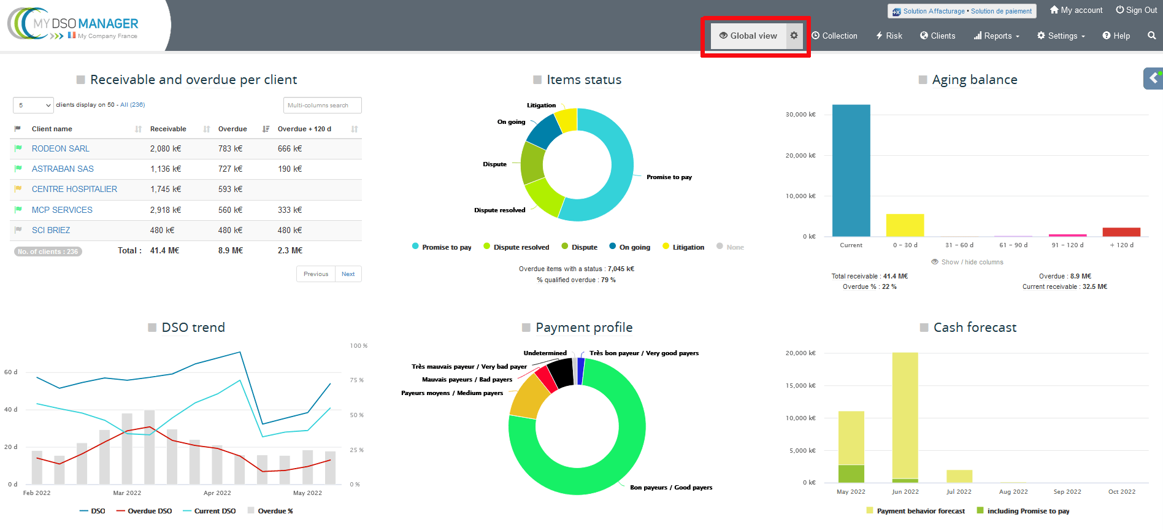Expand the Settings dropdown menu
The height and width of the screenshot is (530, 1163).
(1061, 36)
